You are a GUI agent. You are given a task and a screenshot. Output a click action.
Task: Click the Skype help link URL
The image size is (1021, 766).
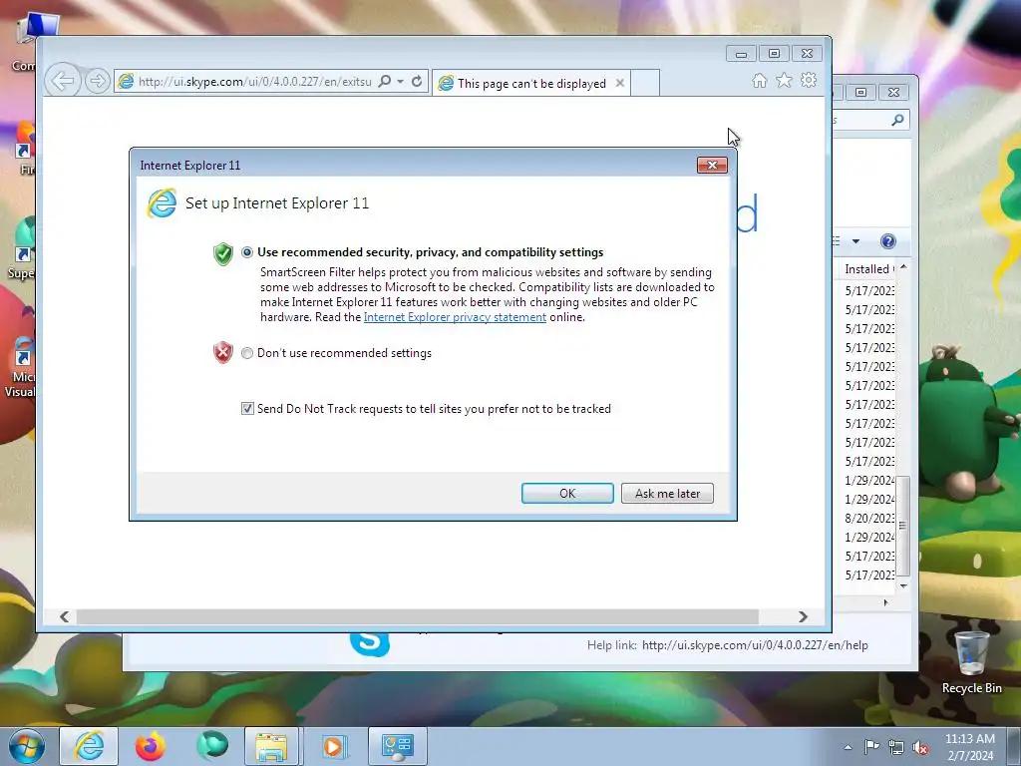tap(755, 645)
